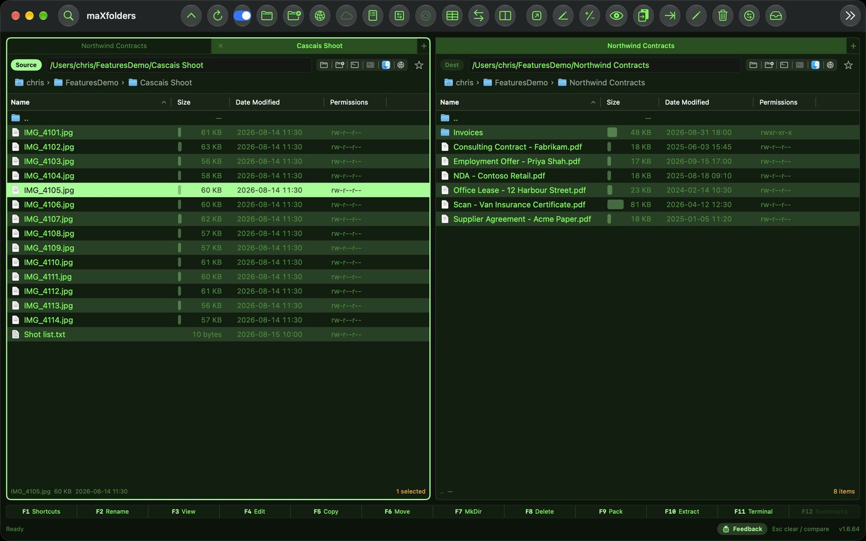This screenshot has width=866, height=541.
Task: Click the split-pane layout toolbar icon
Action: (505, 16)
